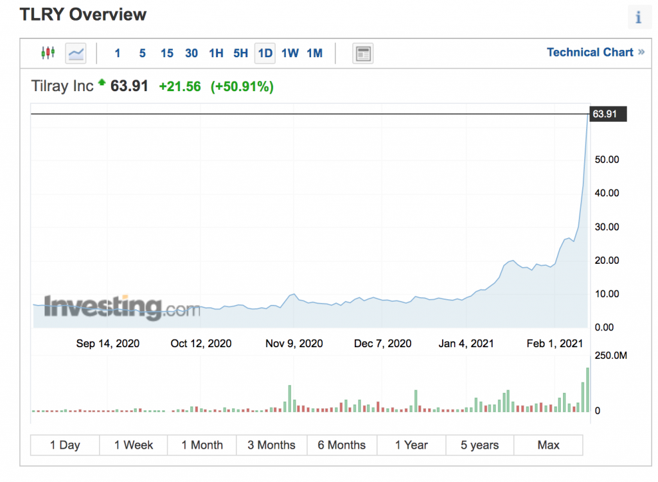658x482 pixels.
Task: Click the 63.91 current price label on the axis
Action: click(608, 114)
